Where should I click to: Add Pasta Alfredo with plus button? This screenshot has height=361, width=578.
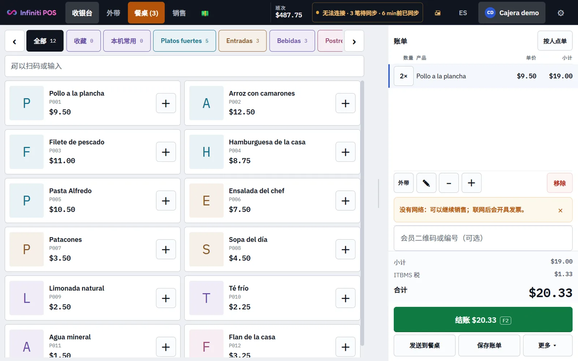click(x=166, y=201)
